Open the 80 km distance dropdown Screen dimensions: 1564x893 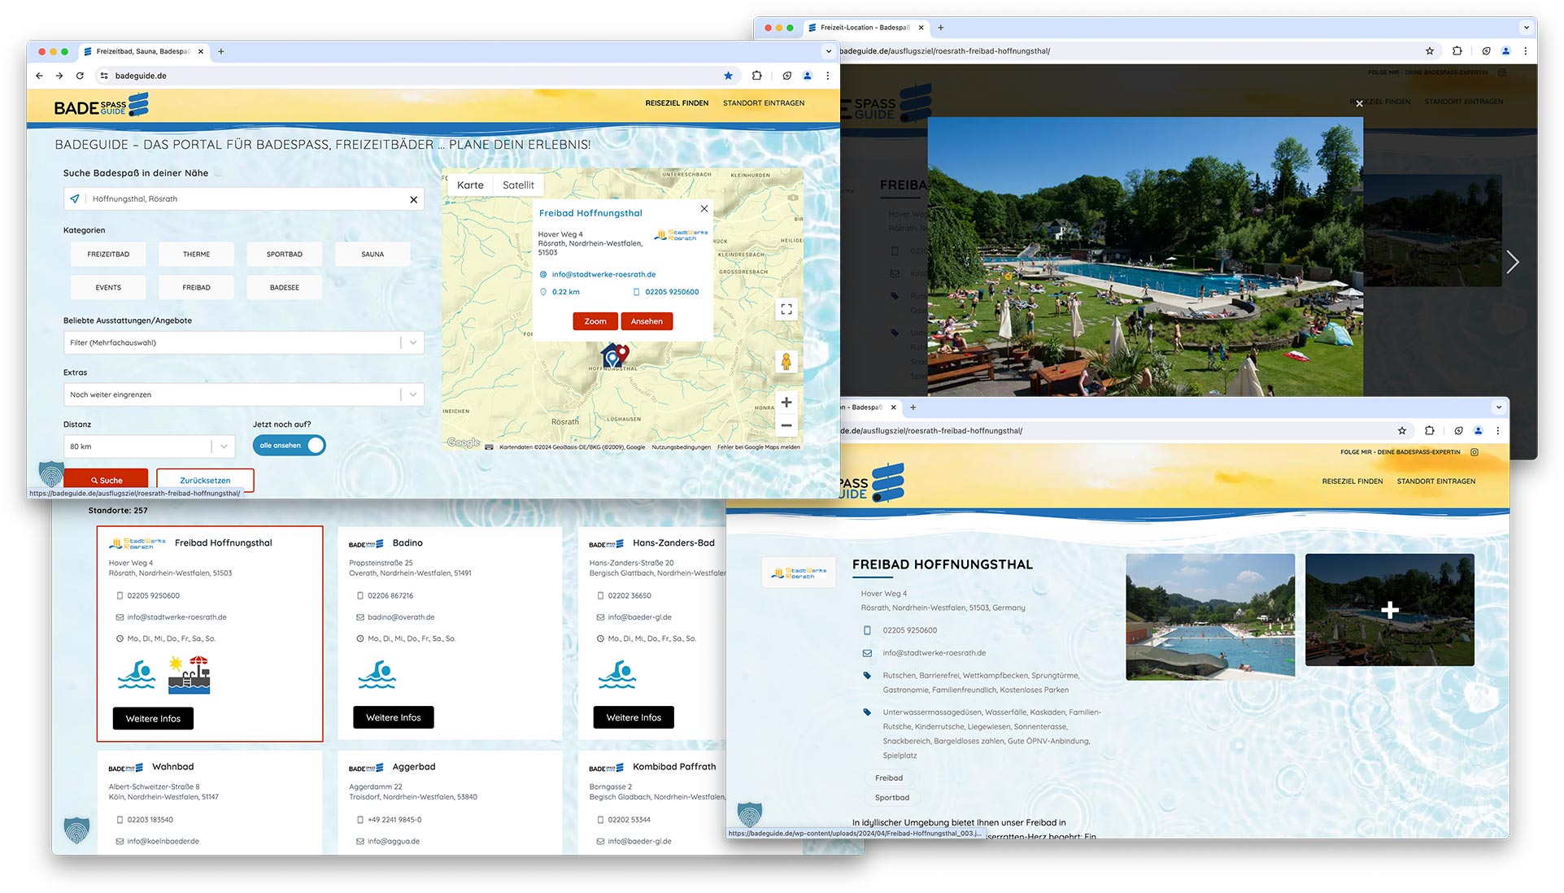point(149,446)
